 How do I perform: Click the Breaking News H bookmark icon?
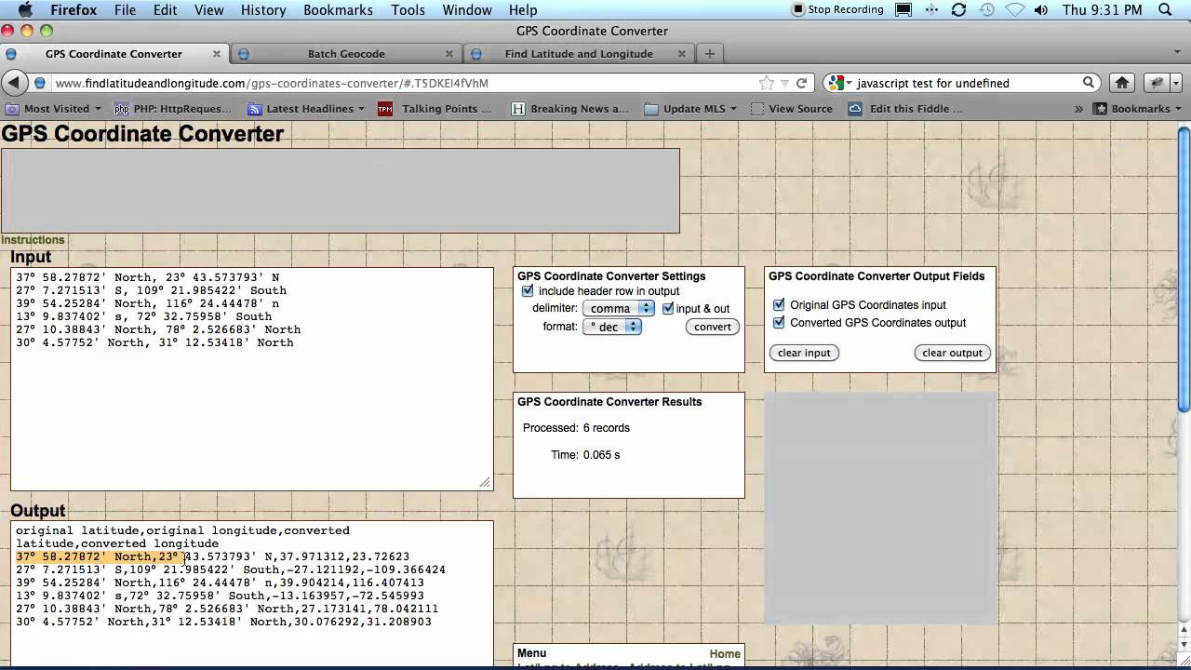(x=518, y=109)
